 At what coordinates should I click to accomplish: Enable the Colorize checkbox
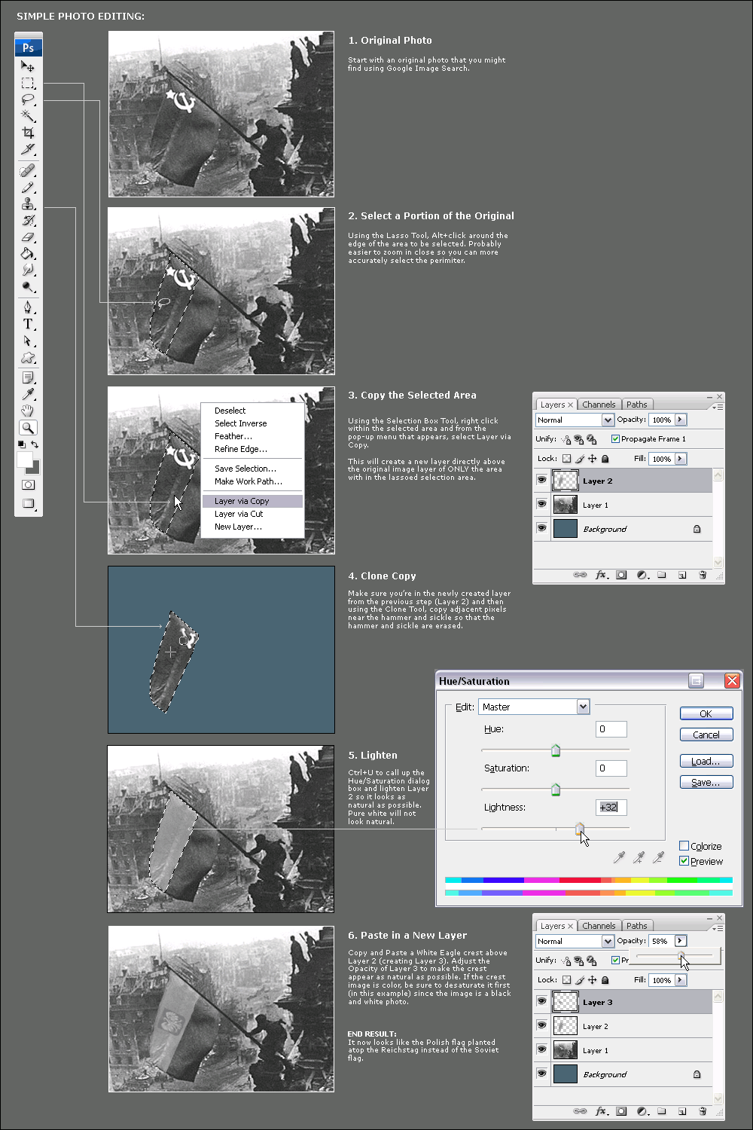coord(684,846)
